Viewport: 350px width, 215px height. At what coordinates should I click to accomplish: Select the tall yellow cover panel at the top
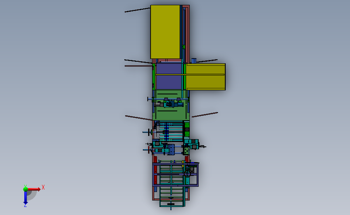click(165, 32)
